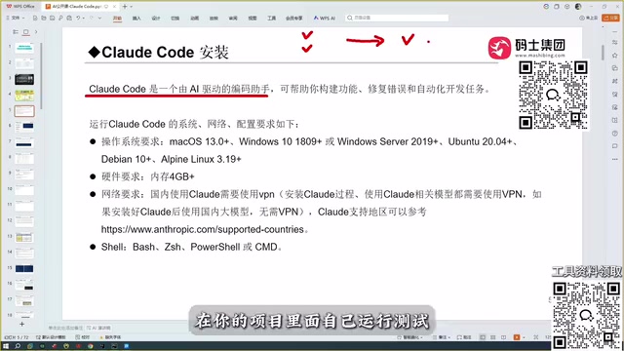The height and width of the screenshot is (351, 624).
Task: Open the Windows Start menu
Action: [x=6, y=346]
